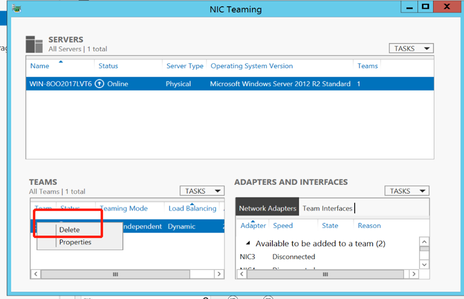Click Teams horizontal scrollbar thumb

[x=115, y=274]
